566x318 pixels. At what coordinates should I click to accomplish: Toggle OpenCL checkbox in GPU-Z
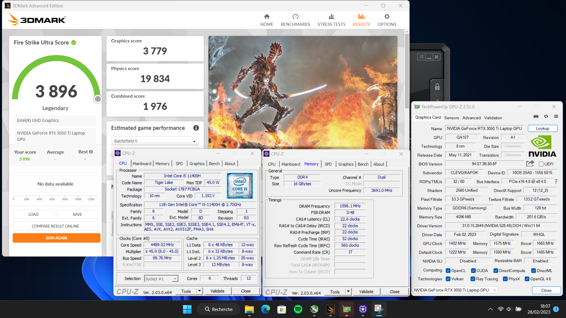coord(448,271)
